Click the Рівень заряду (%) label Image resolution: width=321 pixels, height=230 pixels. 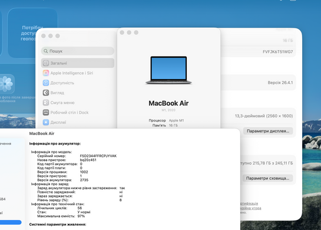pos(53,200)
